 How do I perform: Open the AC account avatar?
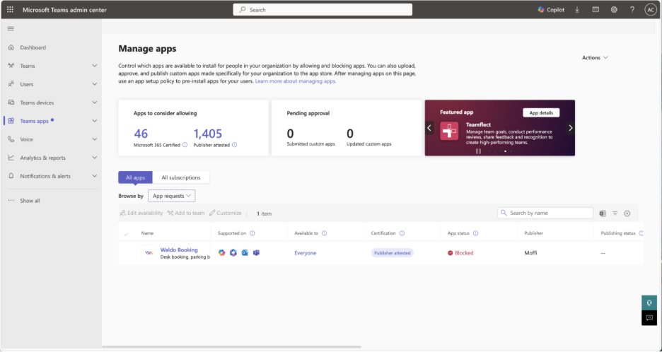tap(651, 10)
